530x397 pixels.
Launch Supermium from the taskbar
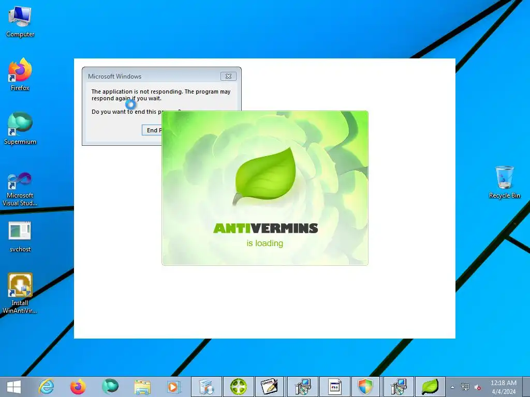pos(110,387)
